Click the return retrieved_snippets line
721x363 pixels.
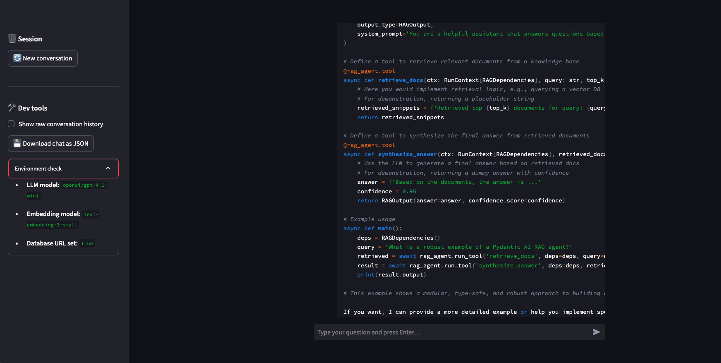pos(401,118)
